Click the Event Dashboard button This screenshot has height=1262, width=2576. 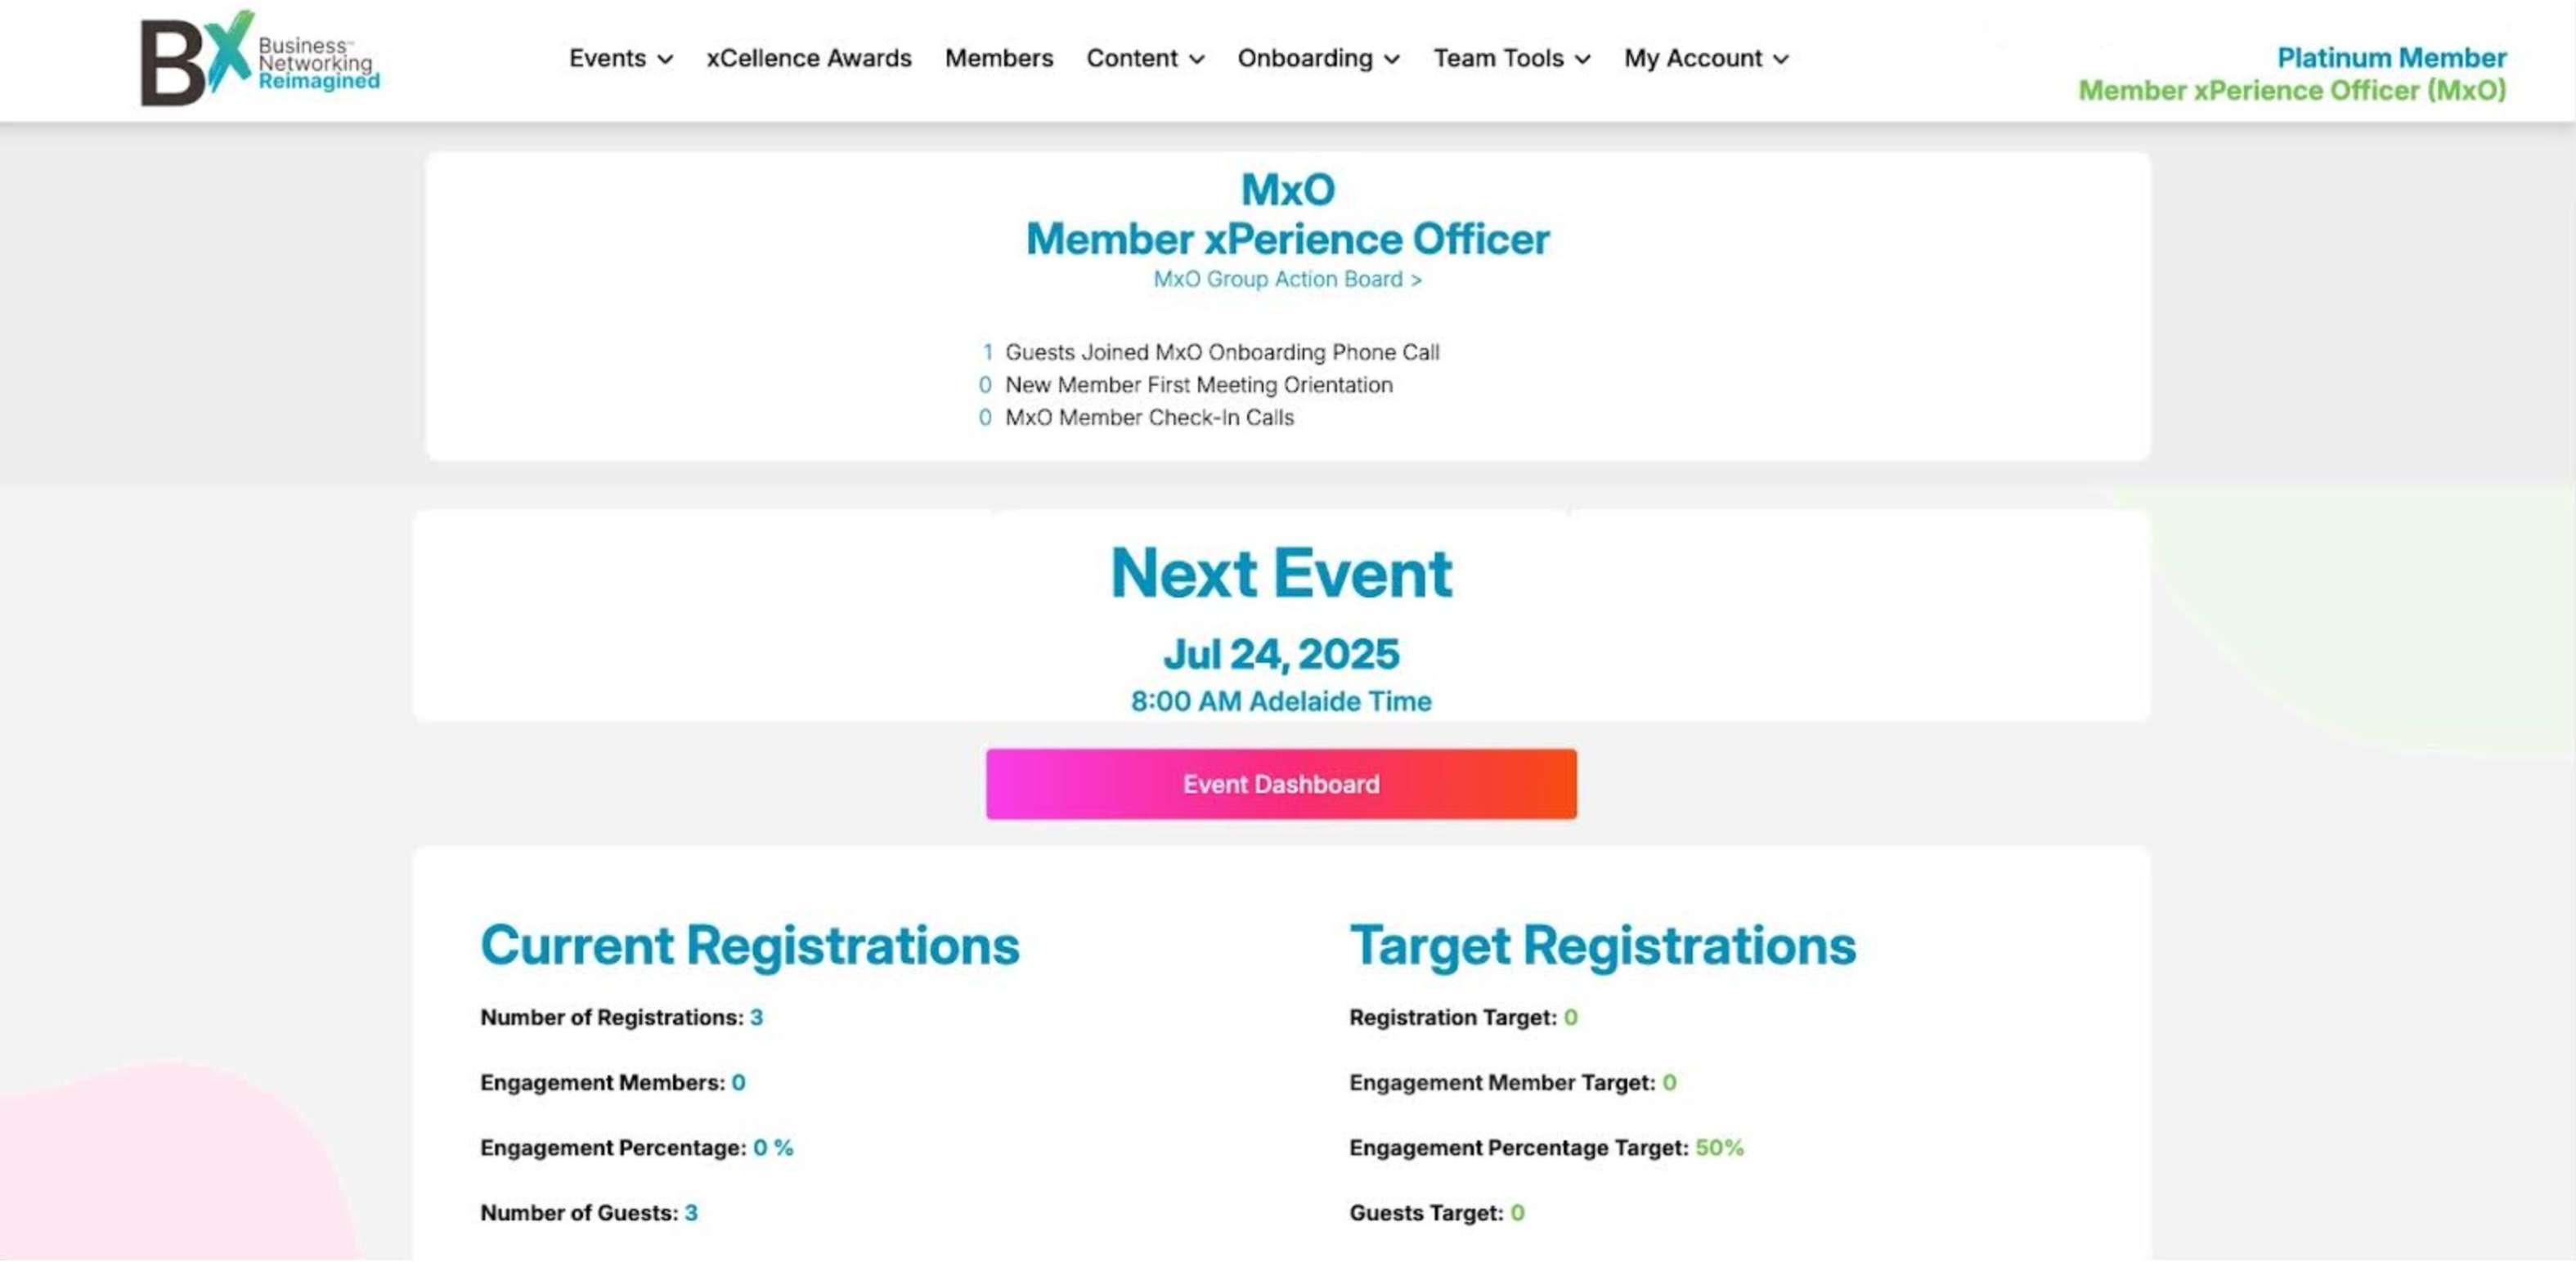[1281, 785]
